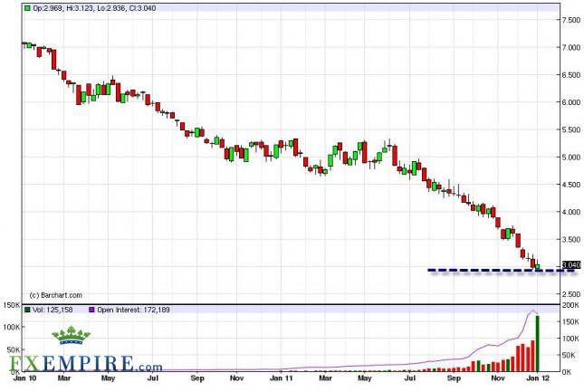584x392 pixels.
Task: Click the Jan 12 date axis label
Action: [x=538, y=378]
